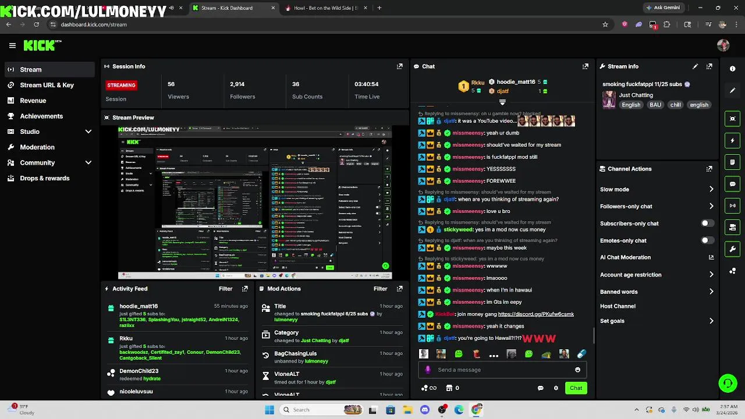745x419 pixels.
Task: Click the speech bubble icon beside chat settings
Action: pos(540,388)
